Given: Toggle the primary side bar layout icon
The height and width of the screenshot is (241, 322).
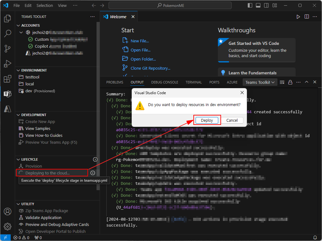Looking at the screenshot, I should [250, 6].
